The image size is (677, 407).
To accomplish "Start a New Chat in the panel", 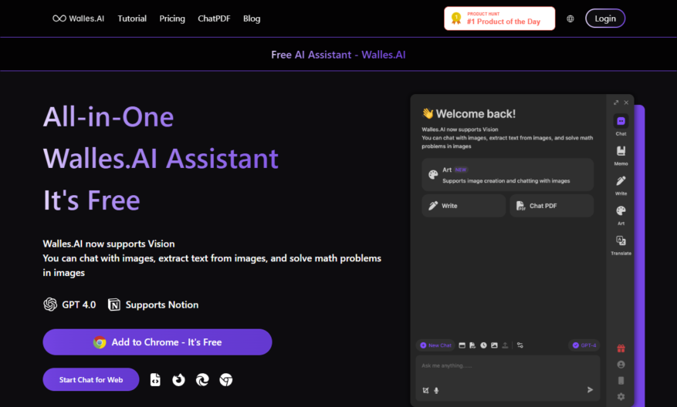I will pos(435,345).
